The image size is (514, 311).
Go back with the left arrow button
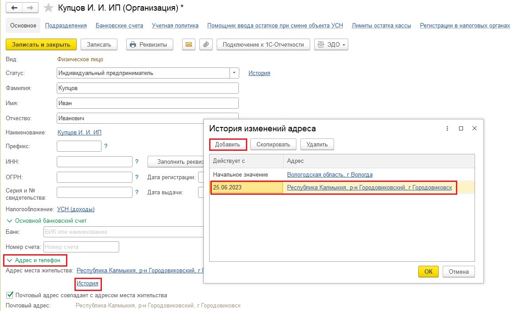(14, 8)
